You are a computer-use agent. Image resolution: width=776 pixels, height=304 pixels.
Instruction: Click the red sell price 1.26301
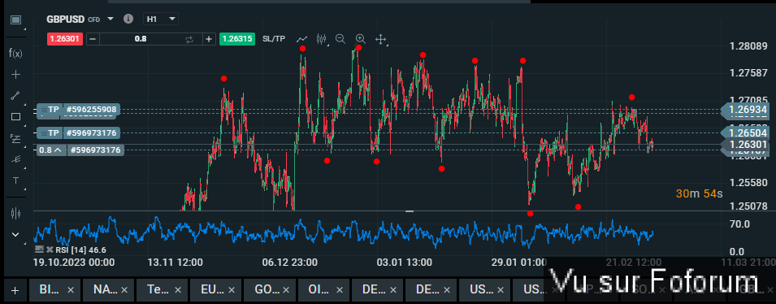click(65, 39)
